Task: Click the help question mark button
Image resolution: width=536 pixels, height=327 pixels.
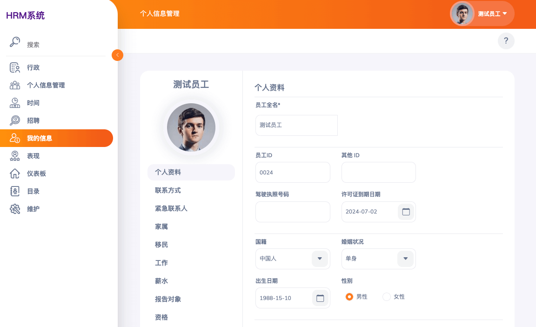Action: 506,41
